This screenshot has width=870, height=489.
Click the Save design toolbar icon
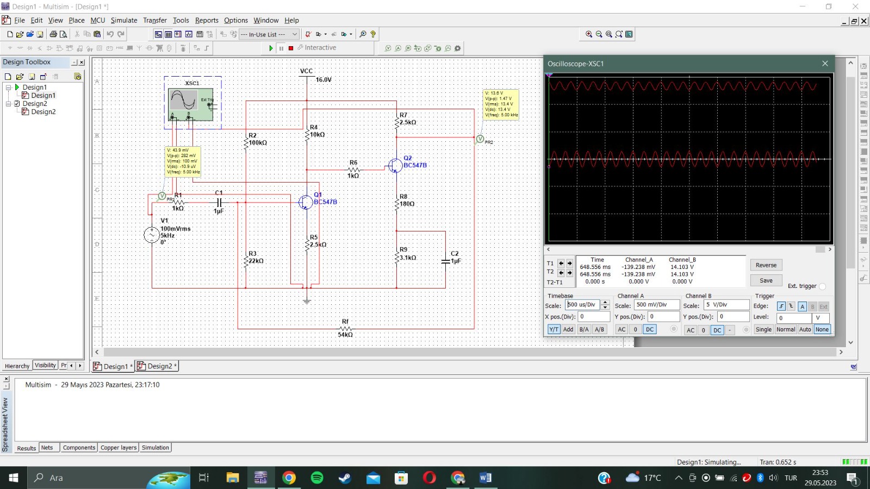click(x=40, y=34)
